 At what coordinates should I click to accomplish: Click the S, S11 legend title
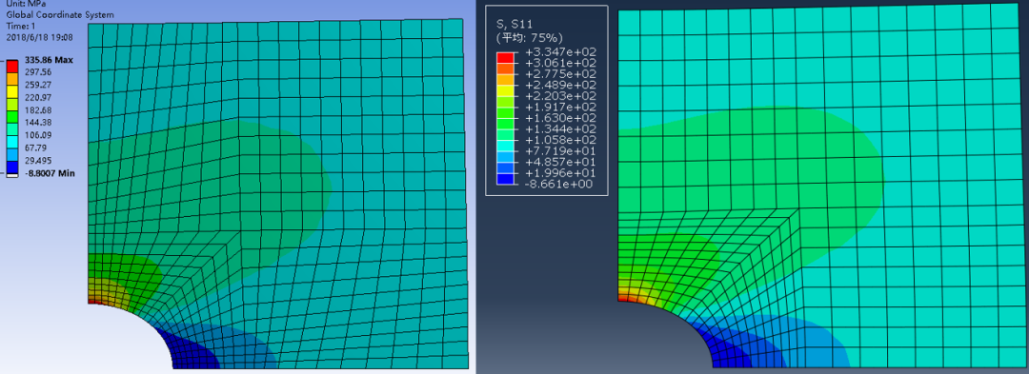point(515,24)
